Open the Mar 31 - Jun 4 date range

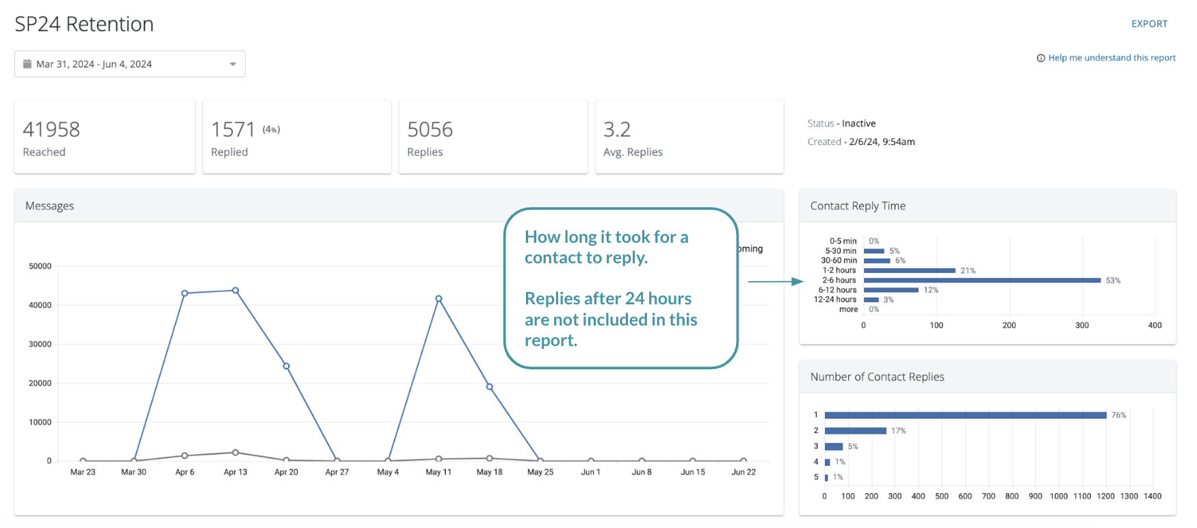coord(94,64)
